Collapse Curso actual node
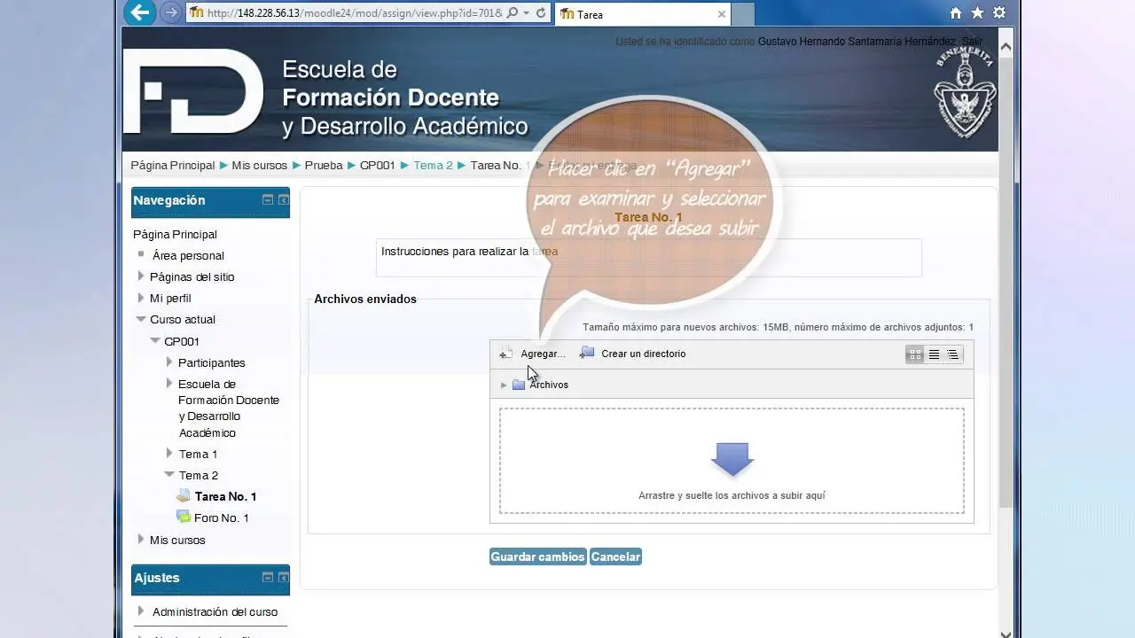1135x638 pixels. tap(140, 319)
